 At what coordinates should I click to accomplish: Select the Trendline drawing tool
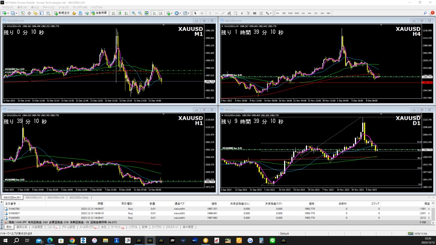coord(223,13)
